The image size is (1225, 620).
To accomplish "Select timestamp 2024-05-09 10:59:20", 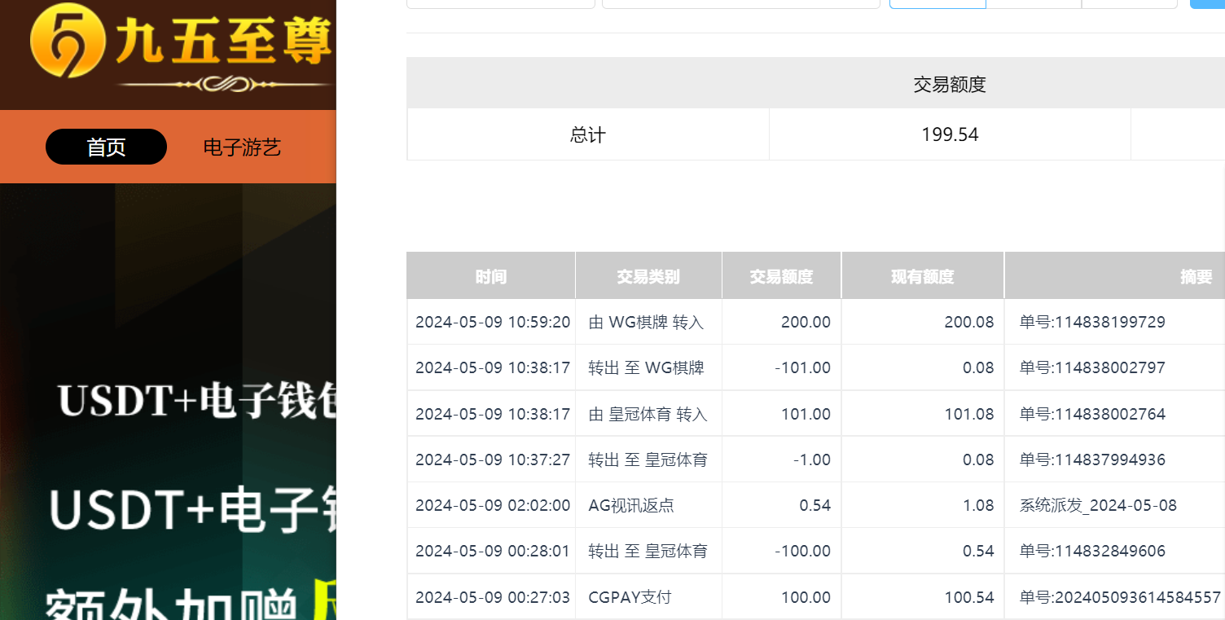I will 493,322.
